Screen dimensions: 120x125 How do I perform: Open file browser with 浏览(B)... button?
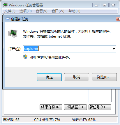point(104,77)
